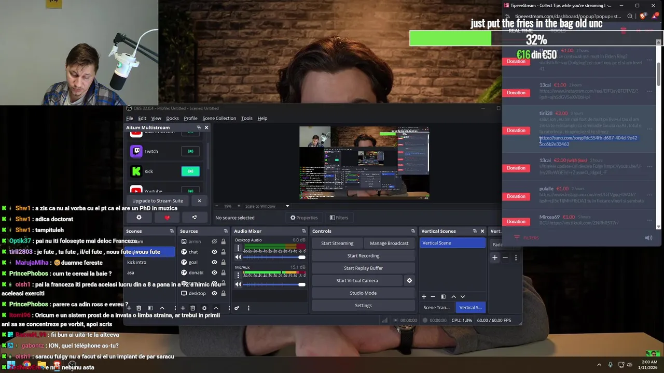Hide the donatii source

214,272
